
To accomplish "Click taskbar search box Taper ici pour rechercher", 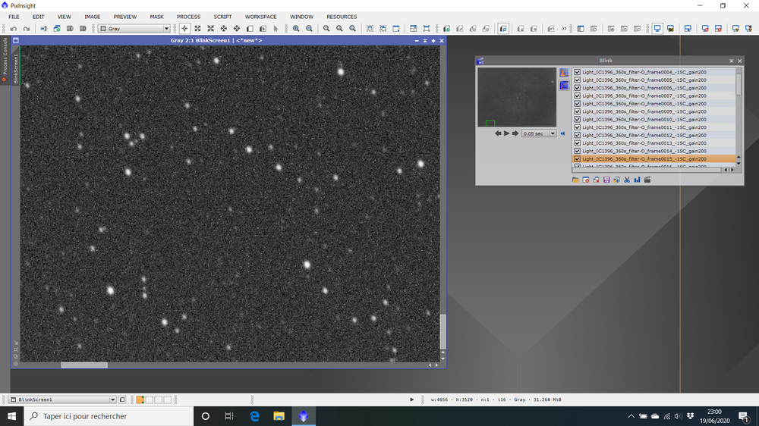I will (x=109, y=416).
